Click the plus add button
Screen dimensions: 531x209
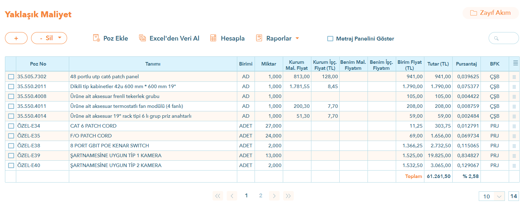click(16, 38)
